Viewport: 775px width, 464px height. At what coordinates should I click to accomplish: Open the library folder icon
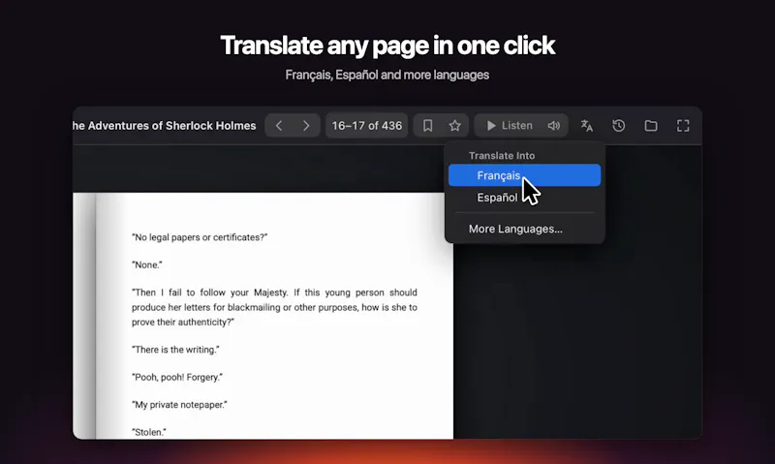(651, 126)
